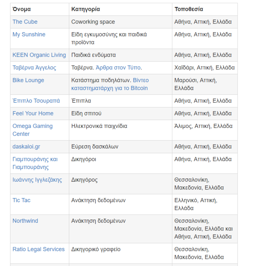Click the Όνομα column header

(x=21, y=9)
